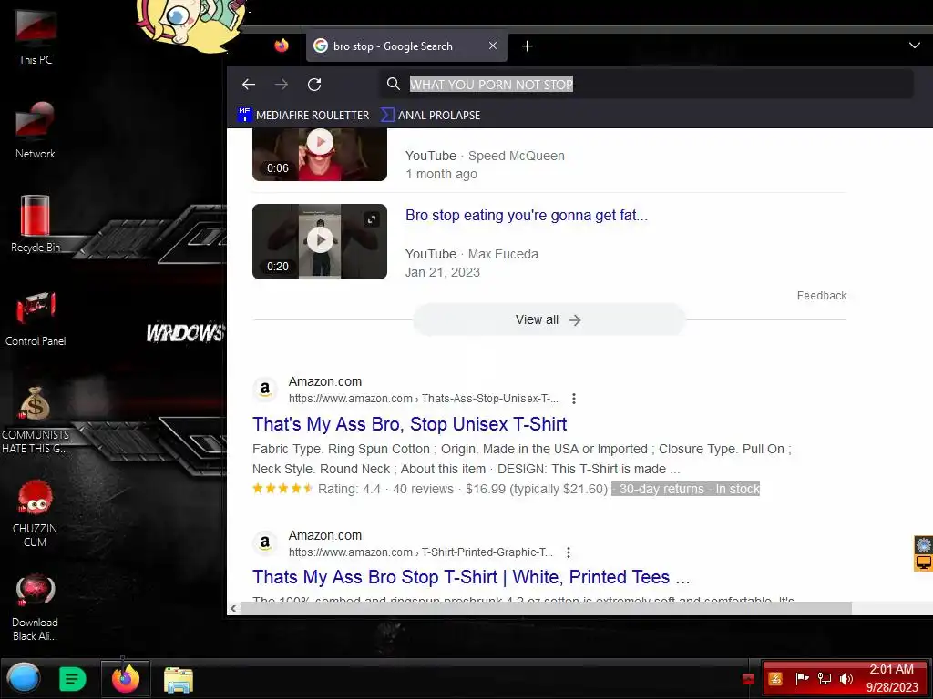The height and width of the screenshot is (699, 933).
Task: Expand the list all tabs chevron
Action: (x=915, y=46)
